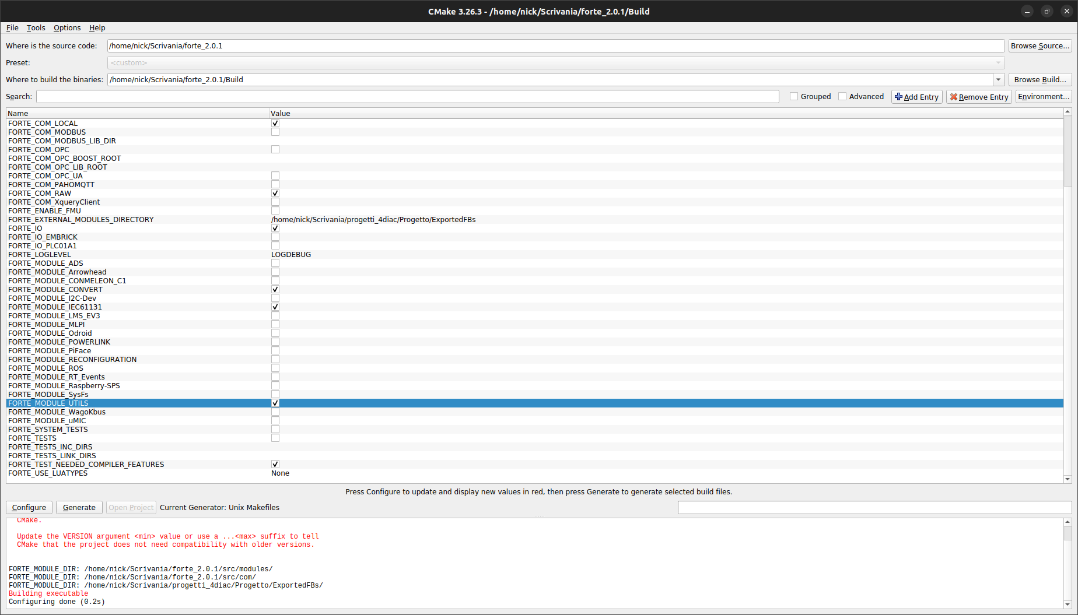Toggle FORTE_IO checkbox
1078x615 pixels.
pos(275,228)
